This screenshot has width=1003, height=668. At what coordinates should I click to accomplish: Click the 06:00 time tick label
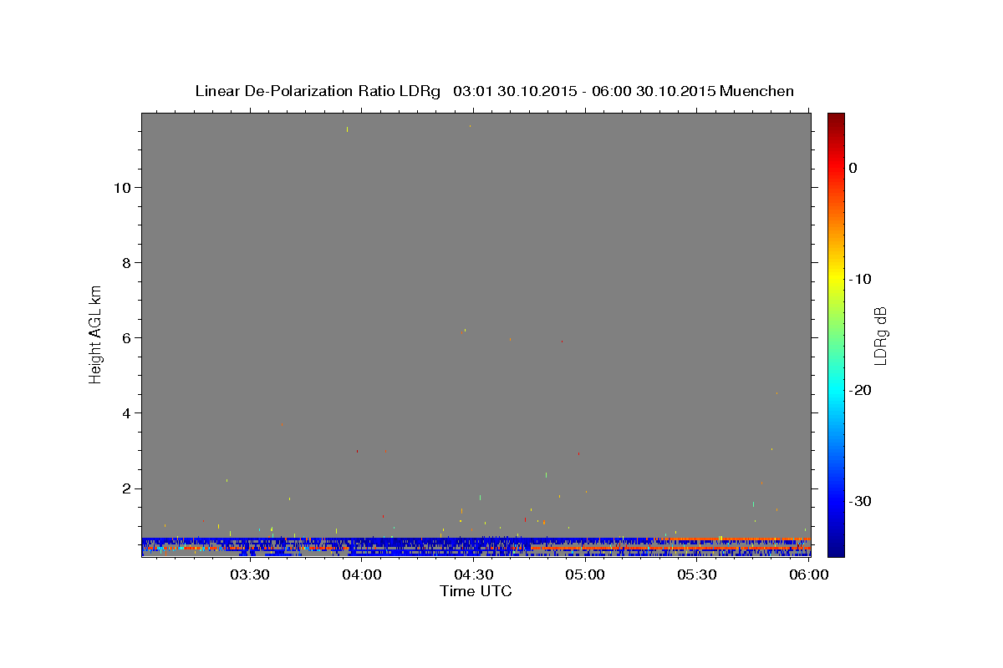point(809,574)
